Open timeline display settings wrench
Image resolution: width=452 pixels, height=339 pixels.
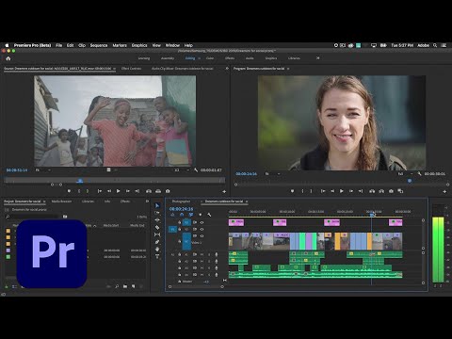(209, 215)
